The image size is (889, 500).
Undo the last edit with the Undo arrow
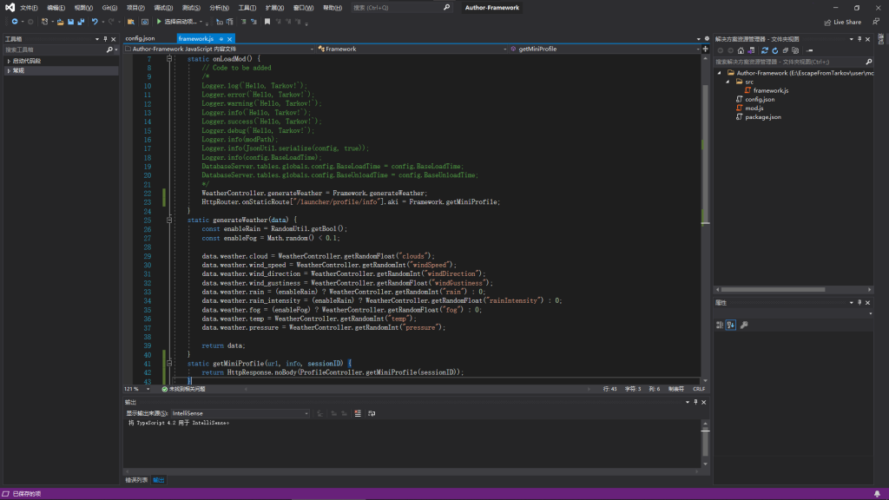[x=95, y=22]
